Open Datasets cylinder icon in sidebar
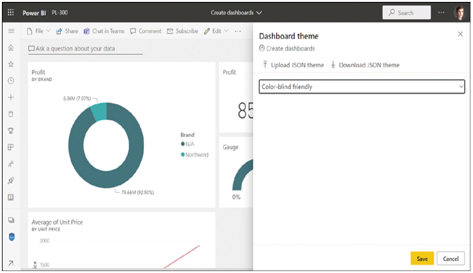 [11, 114]
